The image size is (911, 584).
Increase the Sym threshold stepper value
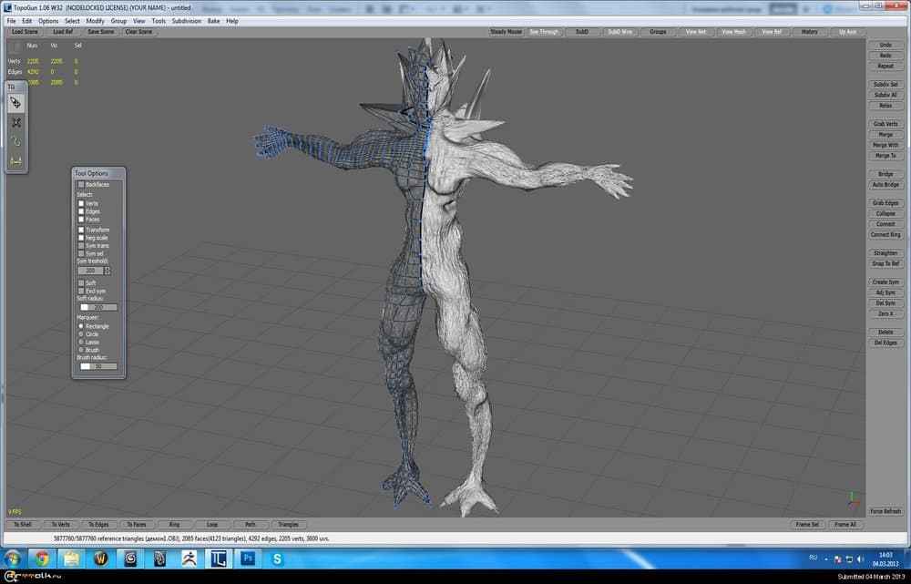(x=107, y=268)
